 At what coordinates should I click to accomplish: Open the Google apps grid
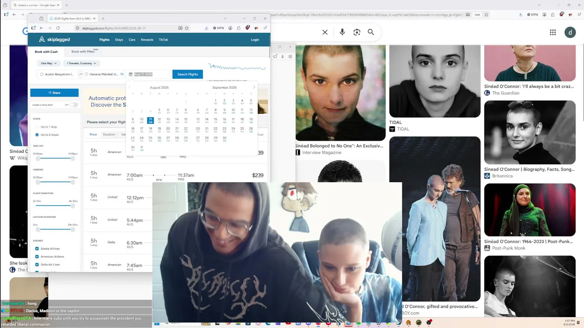click(x=553, y=32)
